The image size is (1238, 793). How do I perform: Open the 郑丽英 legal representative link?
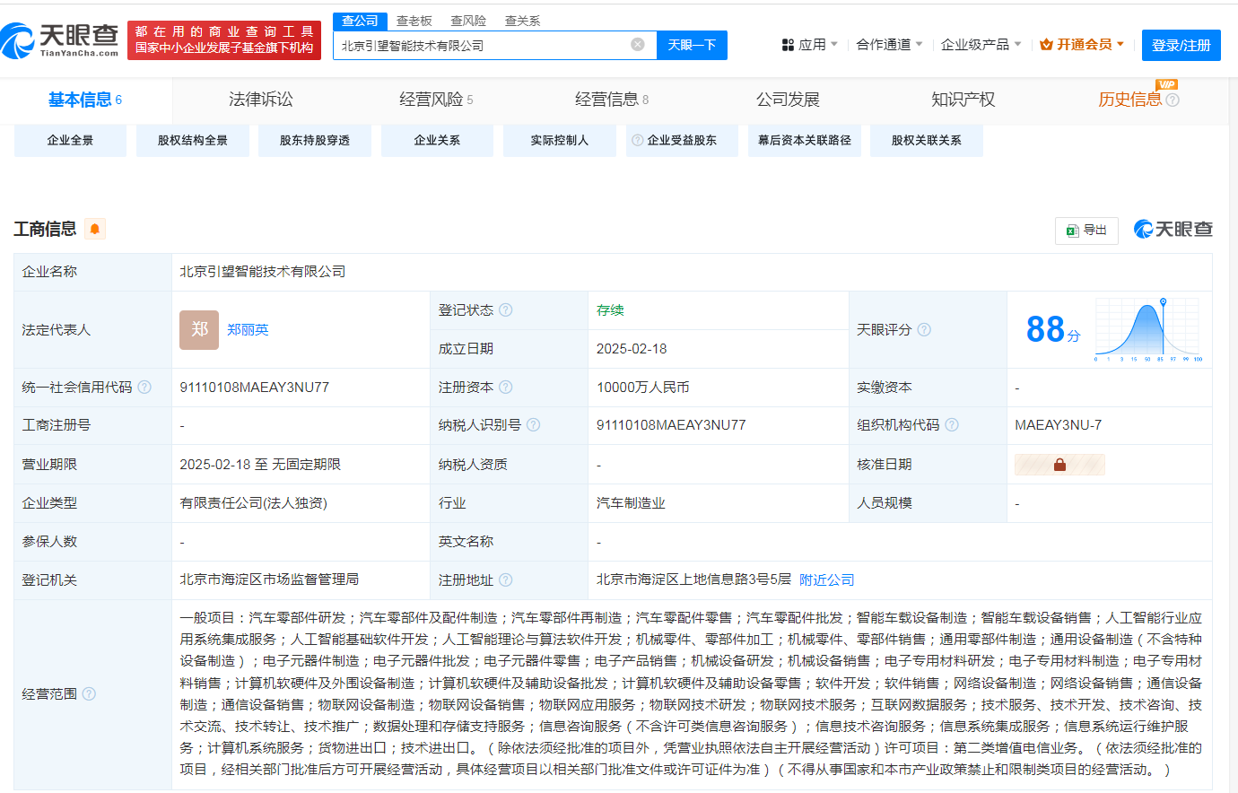click(248, 330)
